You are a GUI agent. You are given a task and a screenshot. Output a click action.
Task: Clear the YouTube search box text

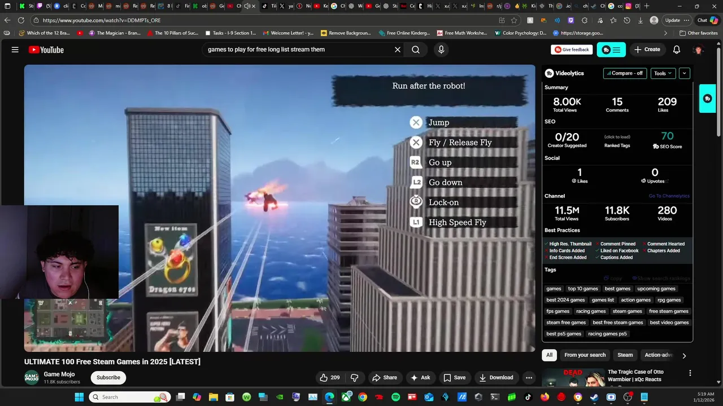pyautogui.click(x=398, y=50)
